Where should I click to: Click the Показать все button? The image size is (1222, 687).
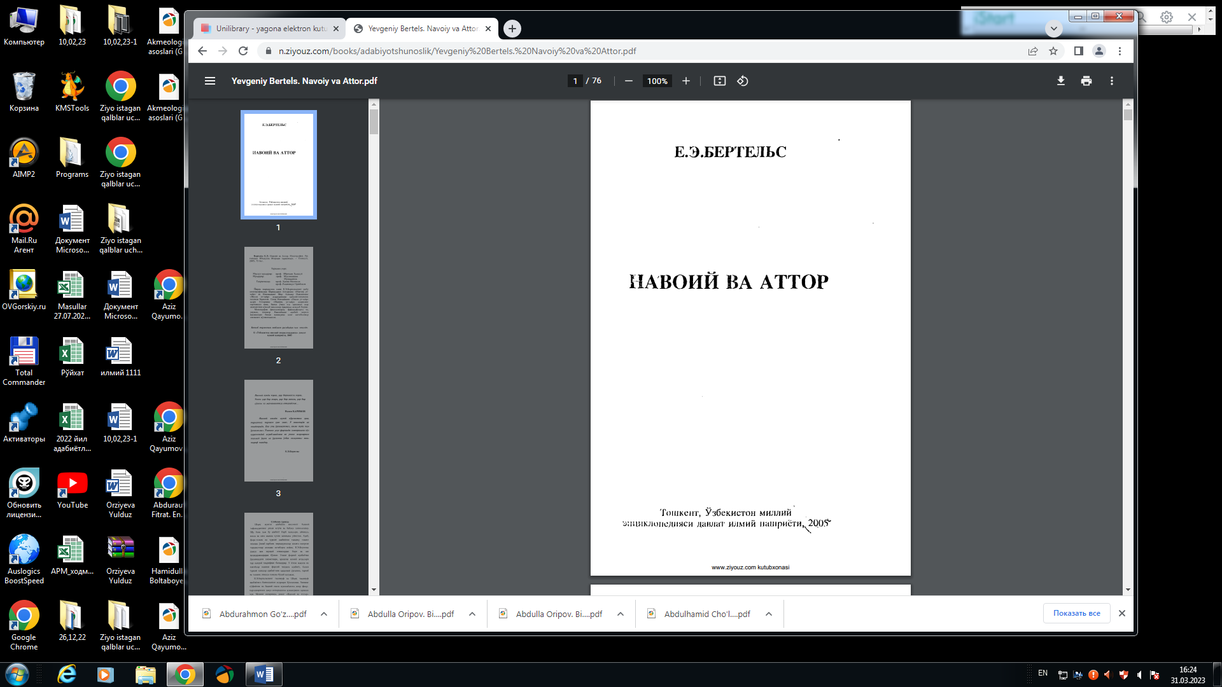[x=1076, y=613]
